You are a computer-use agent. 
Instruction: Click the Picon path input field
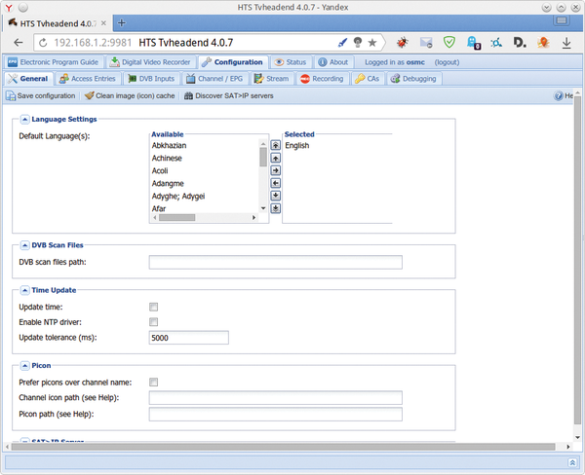tap(275, 414)
